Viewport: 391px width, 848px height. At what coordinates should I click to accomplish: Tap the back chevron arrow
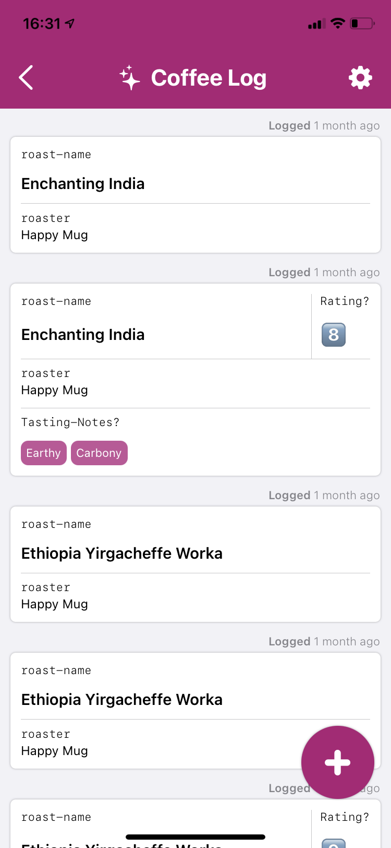pyautogui.click(x=26, y=78)
